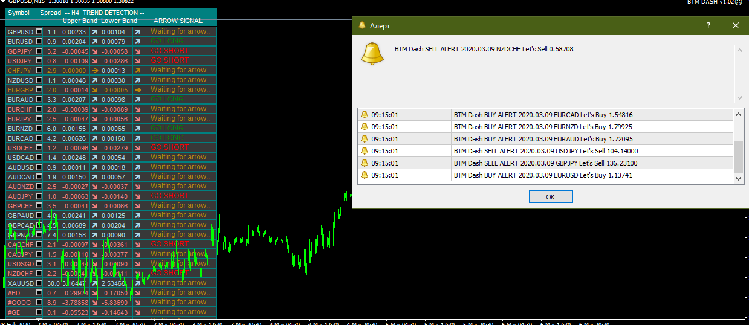Click bell icon in alert title bar
This screenshot has width=749, height=325.
[362, 25]
